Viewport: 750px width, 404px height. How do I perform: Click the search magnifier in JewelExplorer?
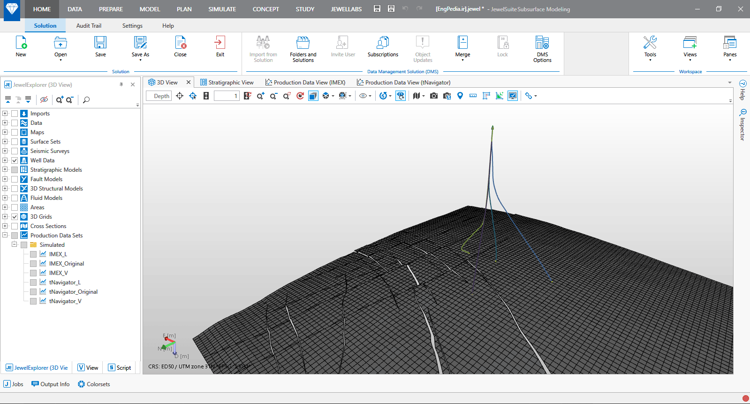[x=86, y=99]
